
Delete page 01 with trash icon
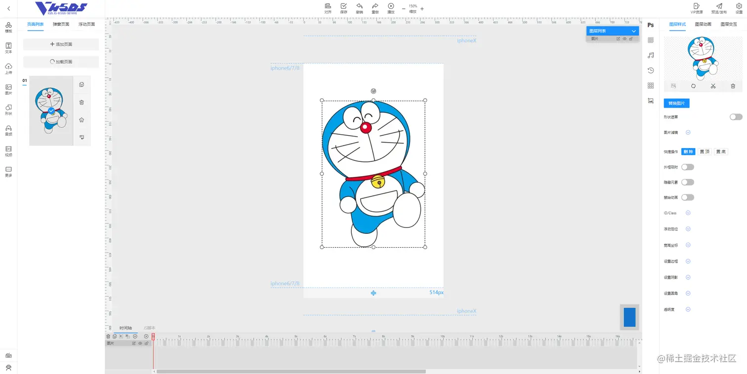(82, 102)
